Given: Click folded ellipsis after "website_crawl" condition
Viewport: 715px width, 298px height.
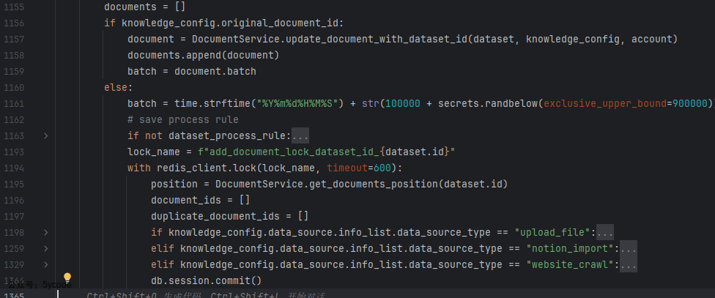Looking at the screenshot, I should click(x=628, y=265).
